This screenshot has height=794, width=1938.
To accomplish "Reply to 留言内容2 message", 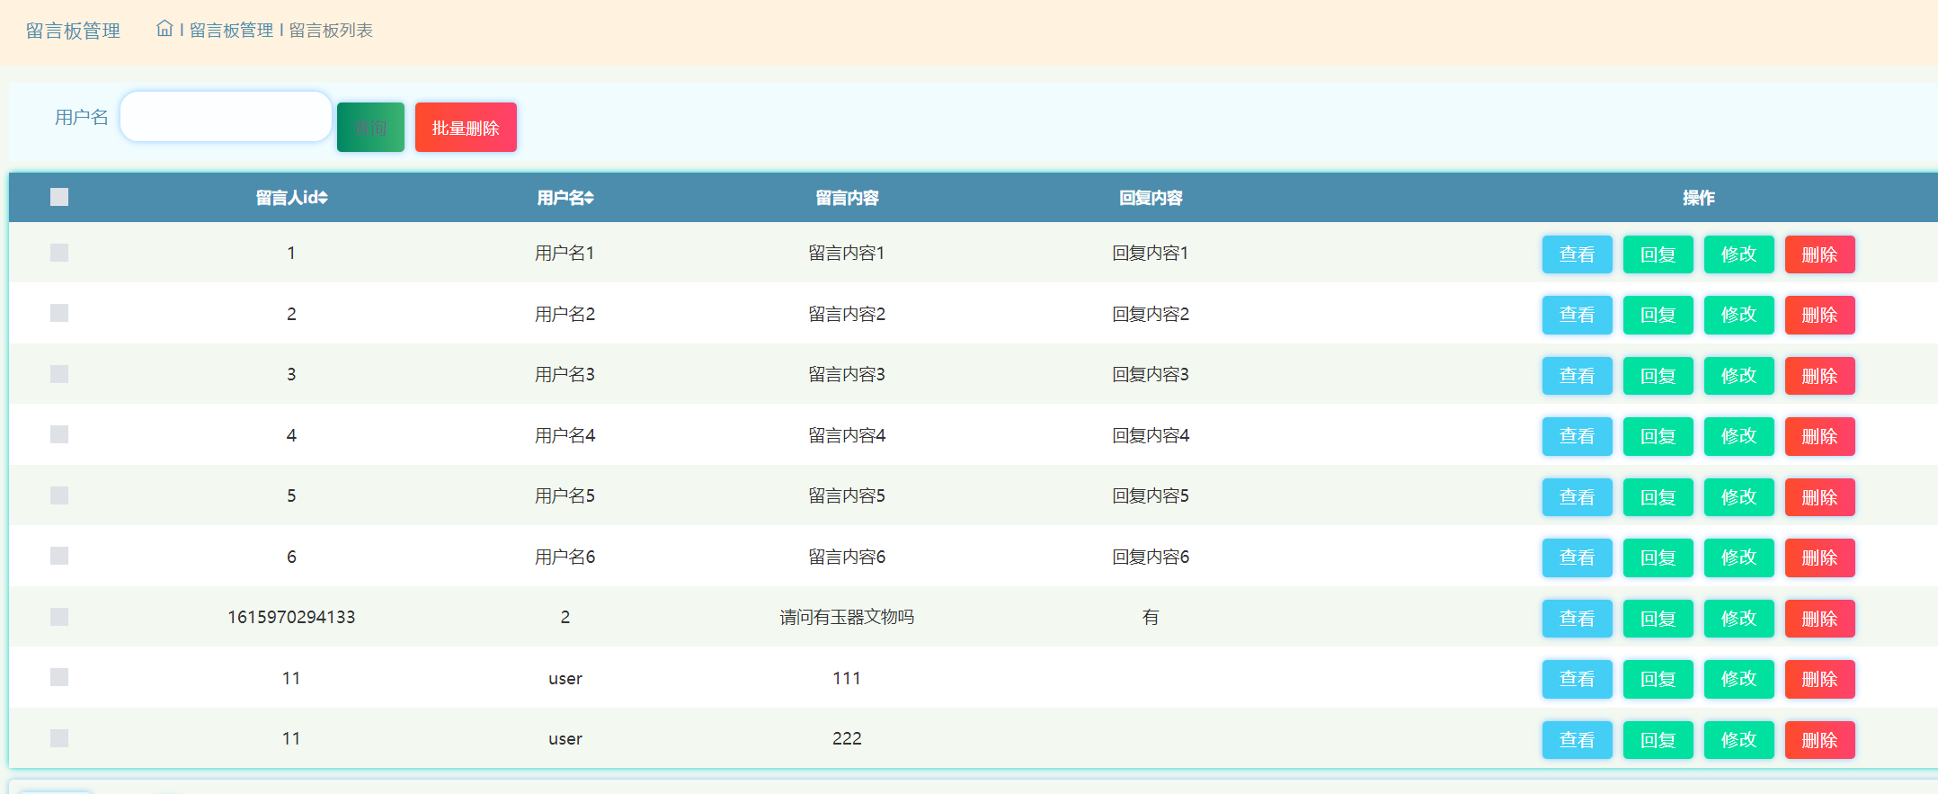I will [1658, 315].
